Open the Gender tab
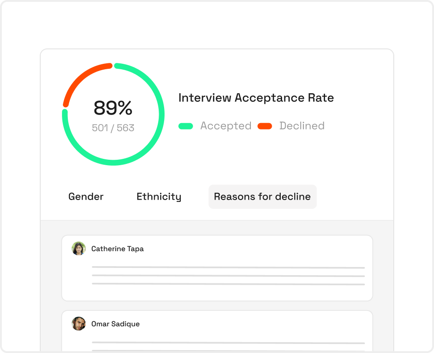Screen dimensions: 434x353 click(86, 196)
